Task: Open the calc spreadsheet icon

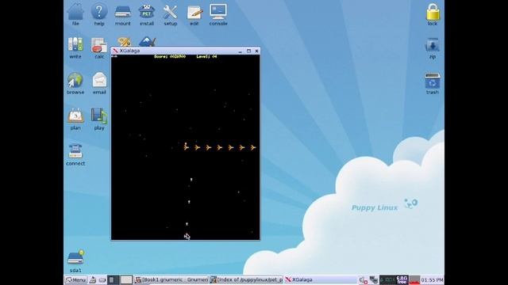Action: [98, 45]
